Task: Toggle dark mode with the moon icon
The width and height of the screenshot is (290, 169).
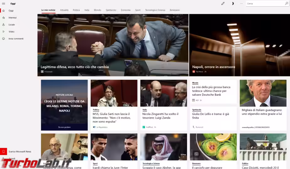Action: [233, 3]
